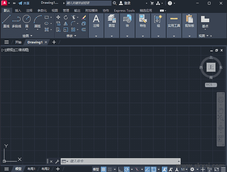Click the 共享 (Share) button
Screen dimensions: 227x172
coord(24,3)
